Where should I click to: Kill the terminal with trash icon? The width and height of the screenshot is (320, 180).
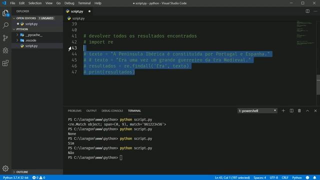[299, 110]
